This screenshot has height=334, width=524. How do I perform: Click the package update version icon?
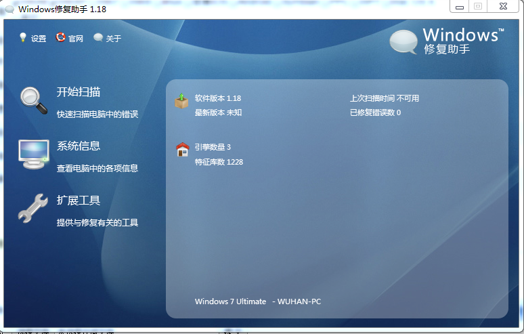pos(181,101)
